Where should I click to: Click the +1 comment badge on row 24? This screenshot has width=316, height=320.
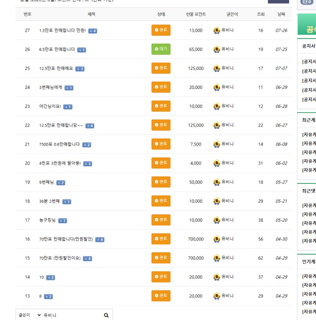tap(69, 88)
